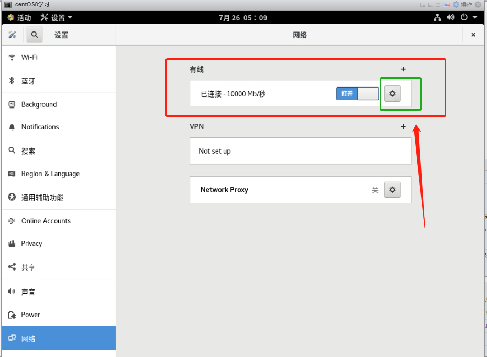Open wired connection gear settings
This screenshot has width=487, height=357.
point(392,94)
